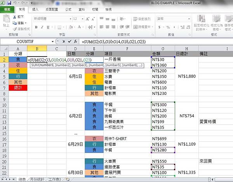Increase font size with large A

tap(87, 19)
